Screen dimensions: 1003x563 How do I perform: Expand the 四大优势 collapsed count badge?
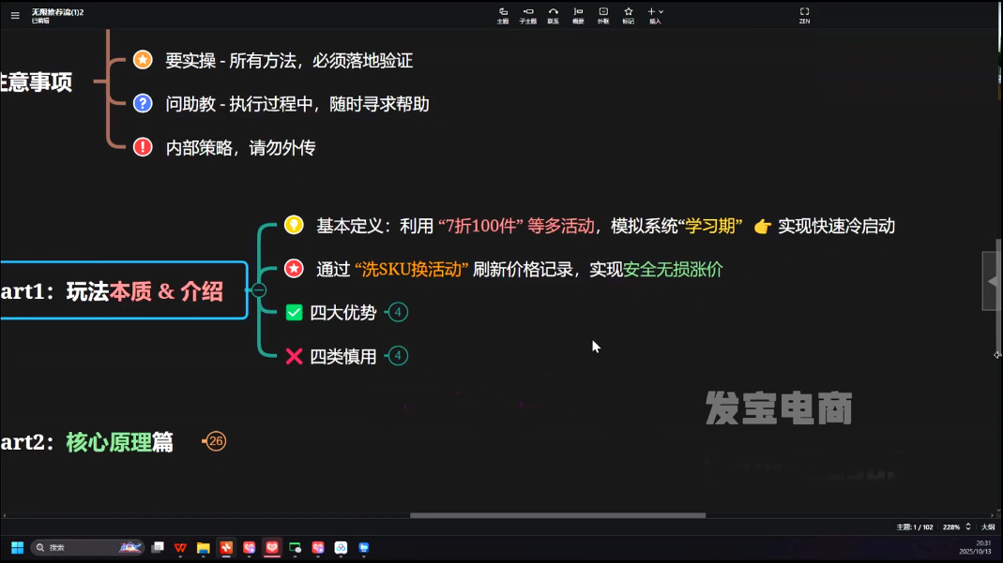coord(398,312)
